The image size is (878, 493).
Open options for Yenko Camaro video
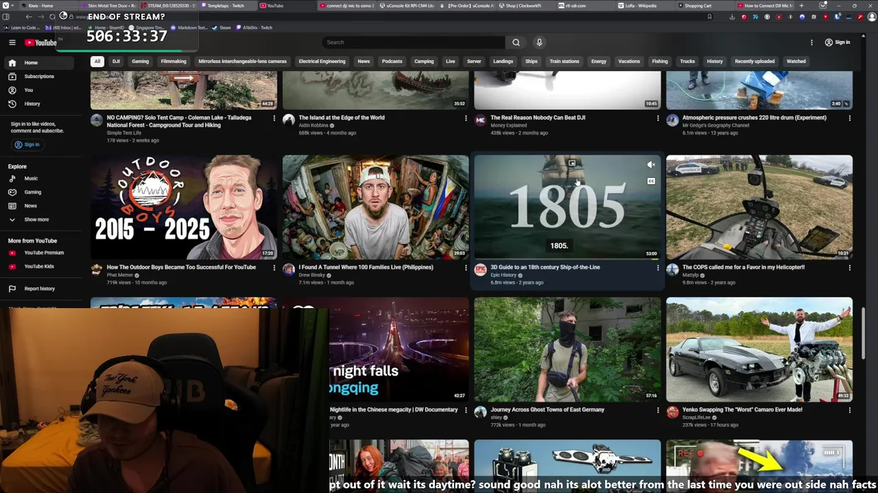point(849,410)
